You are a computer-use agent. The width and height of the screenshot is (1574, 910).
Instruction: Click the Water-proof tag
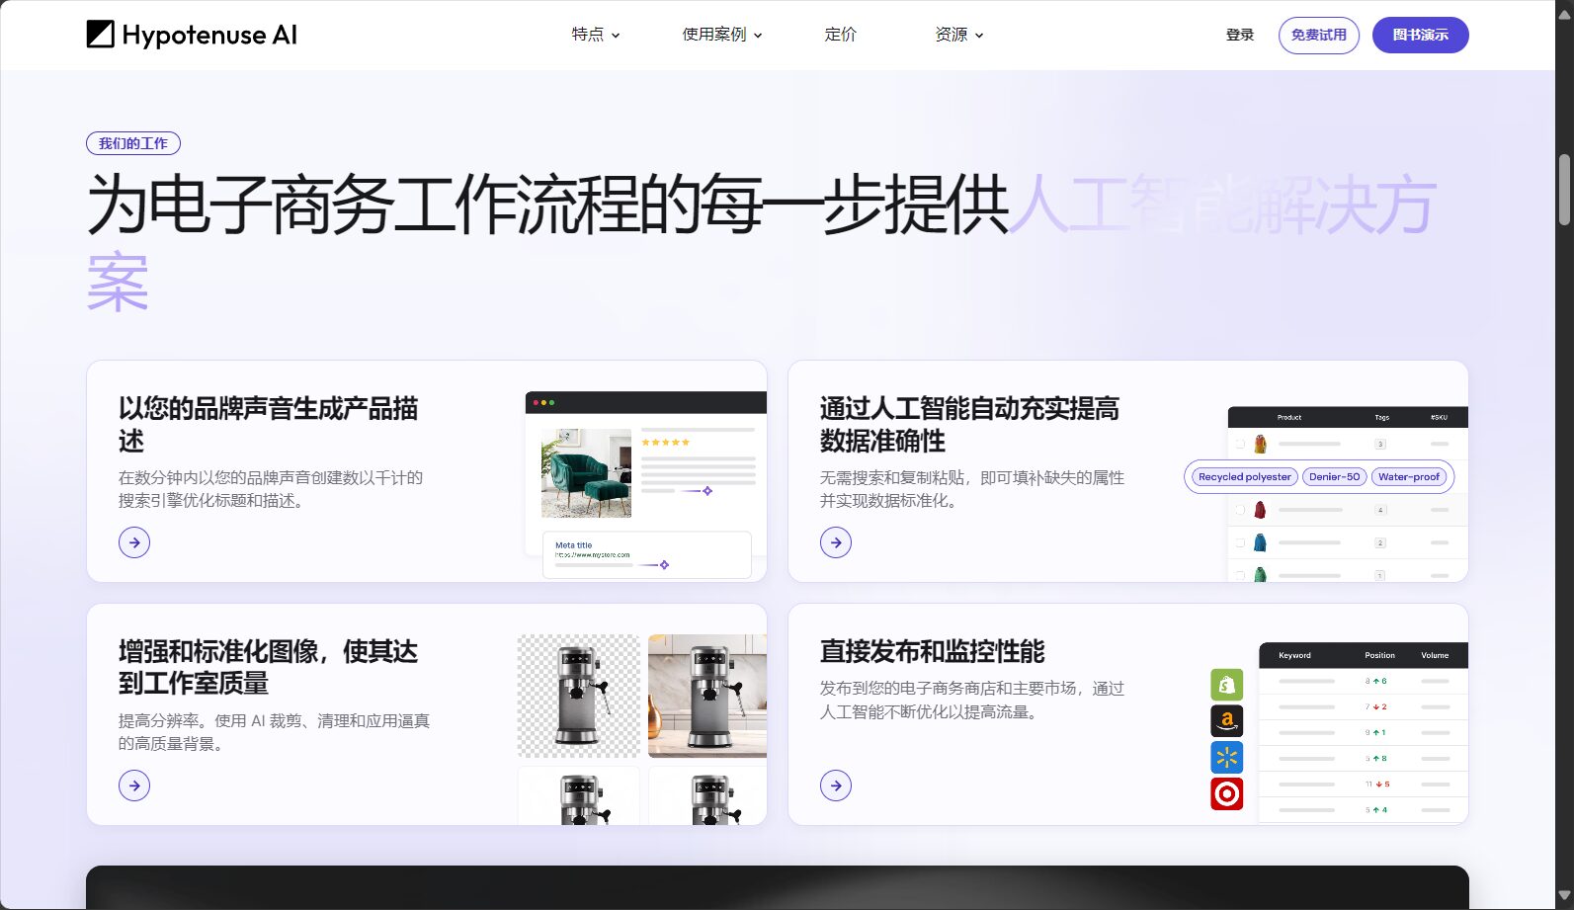tap(1409, 476)
